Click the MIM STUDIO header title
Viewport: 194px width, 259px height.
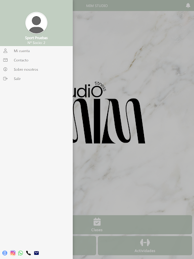(97, 6)
